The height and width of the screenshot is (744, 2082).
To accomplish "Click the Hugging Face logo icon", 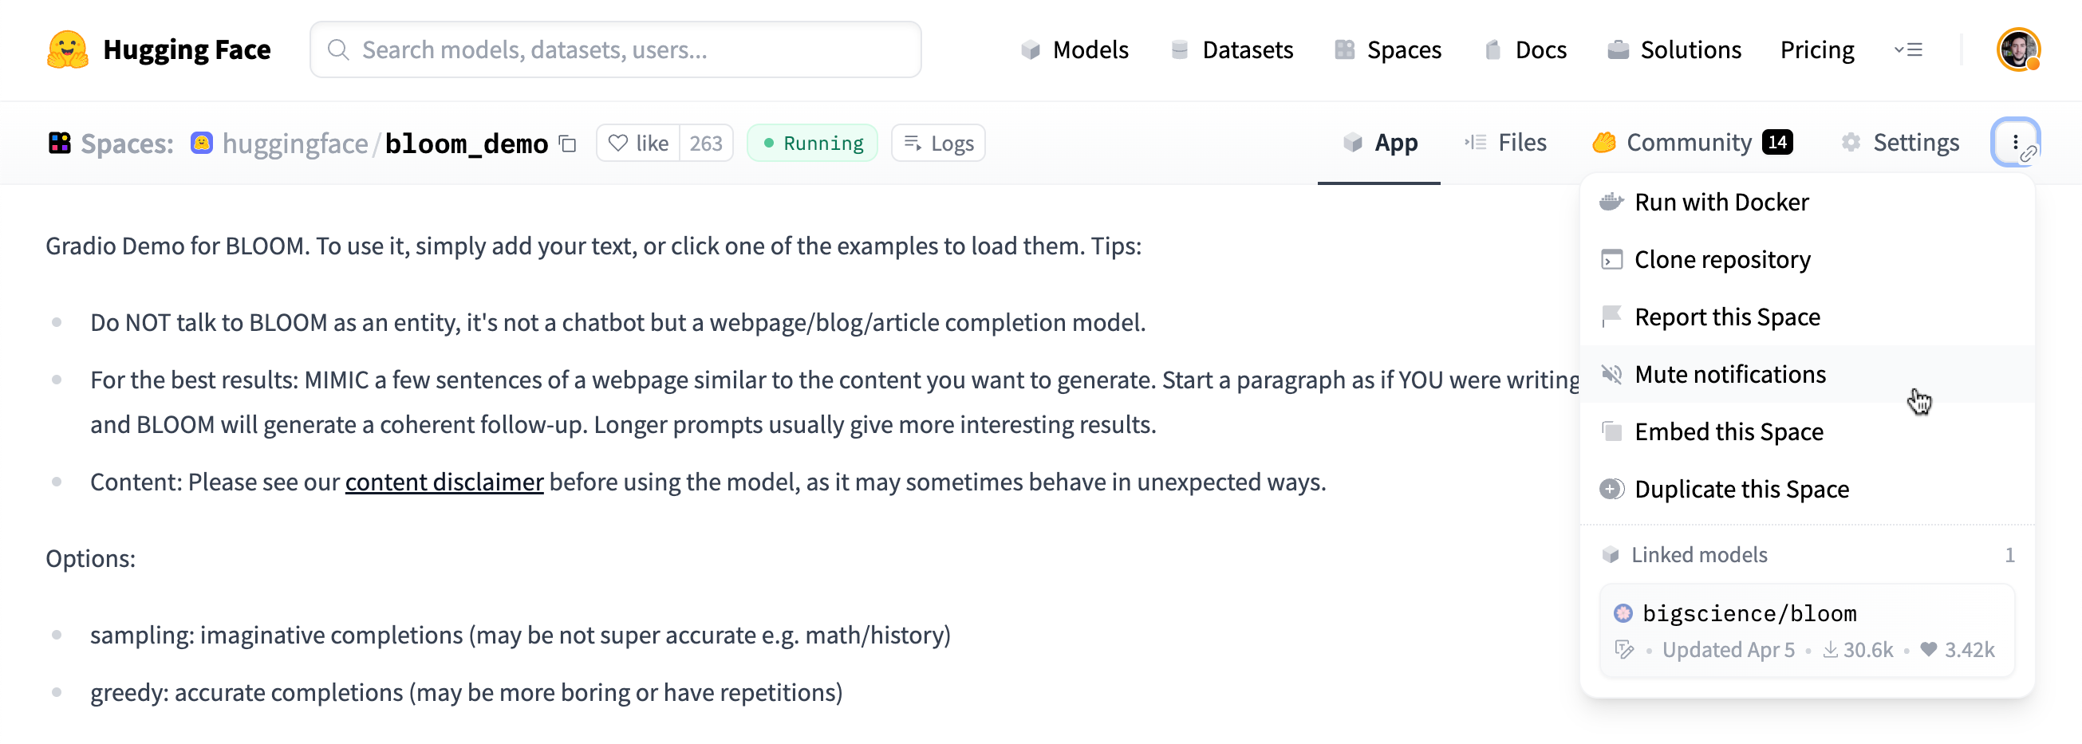I will tap(68, 50).
